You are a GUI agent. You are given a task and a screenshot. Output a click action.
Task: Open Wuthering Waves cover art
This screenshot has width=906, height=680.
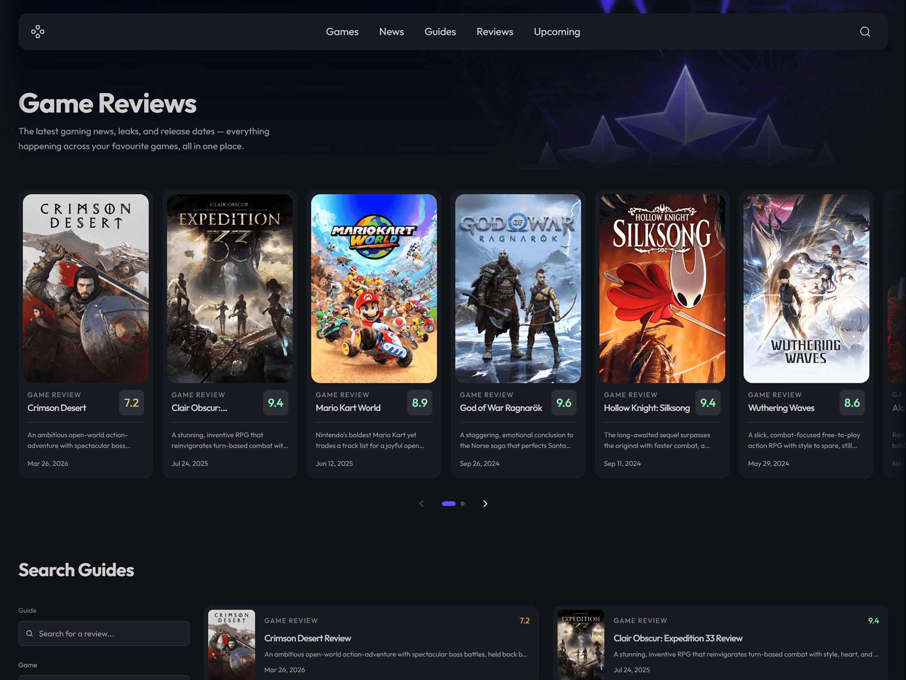806,289
